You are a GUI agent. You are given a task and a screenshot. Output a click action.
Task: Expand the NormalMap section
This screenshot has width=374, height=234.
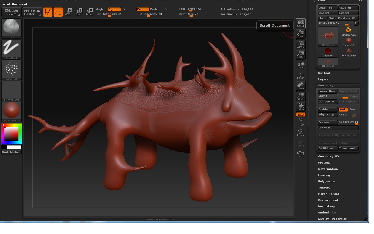[326, 206]
